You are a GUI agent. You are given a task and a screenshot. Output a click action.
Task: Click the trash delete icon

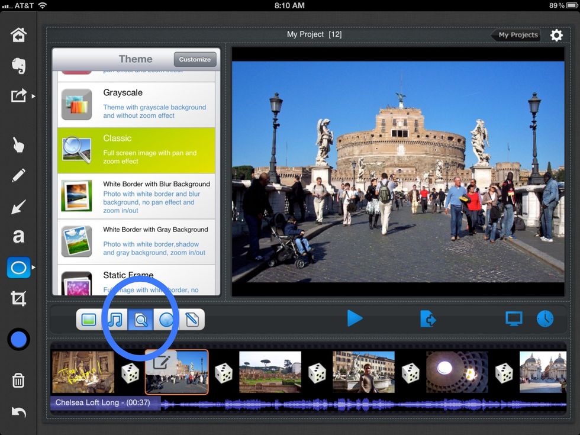coord(18,381)
